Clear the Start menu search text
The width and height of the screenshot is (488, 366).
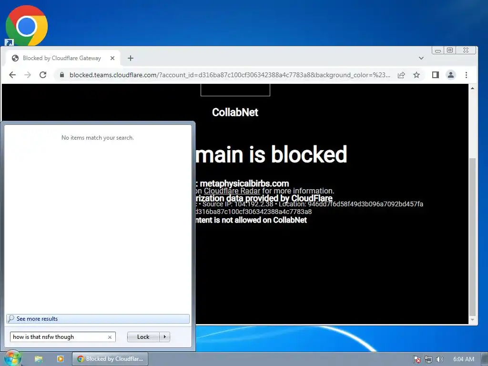click(110, 337)
